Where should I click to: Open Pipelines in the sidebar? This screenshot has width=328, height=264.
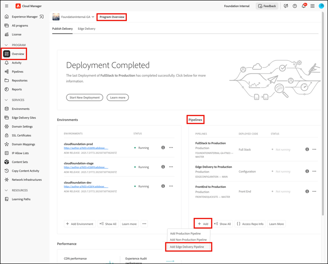[17, 72]
